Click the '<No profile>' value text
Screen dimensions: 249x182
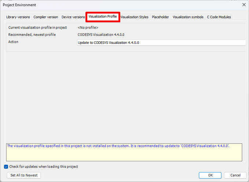click(88, 27)
